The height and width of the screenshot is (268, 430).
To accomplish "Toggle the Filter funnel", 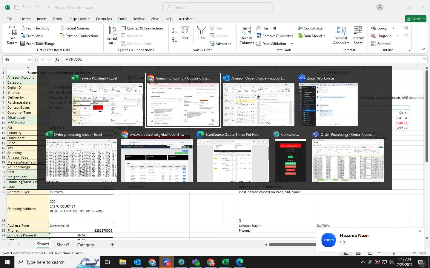I will [202, 33].
